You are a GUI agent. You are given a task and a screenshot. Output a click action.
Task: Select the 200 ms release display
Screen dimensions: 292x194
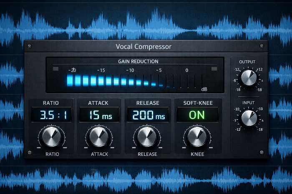click(x=148, y=114)
